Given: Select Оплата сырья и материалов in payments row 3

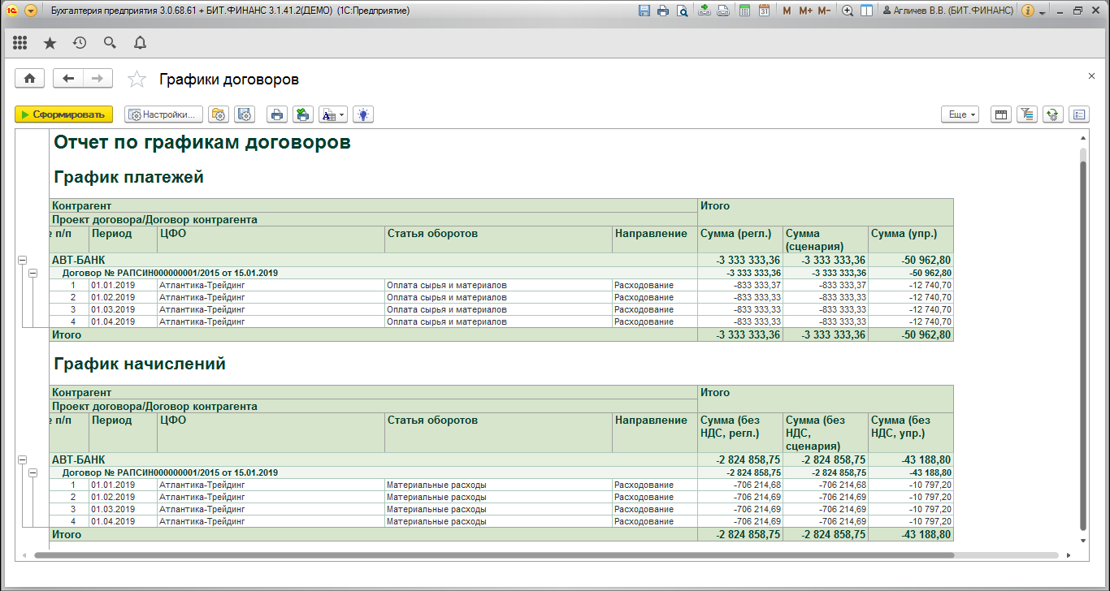Looking at the screenshot, I should 499,310.
